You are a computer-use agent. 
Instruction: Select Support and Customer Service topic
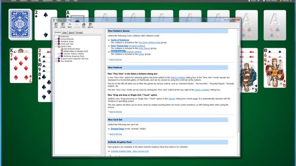(74, 59)
